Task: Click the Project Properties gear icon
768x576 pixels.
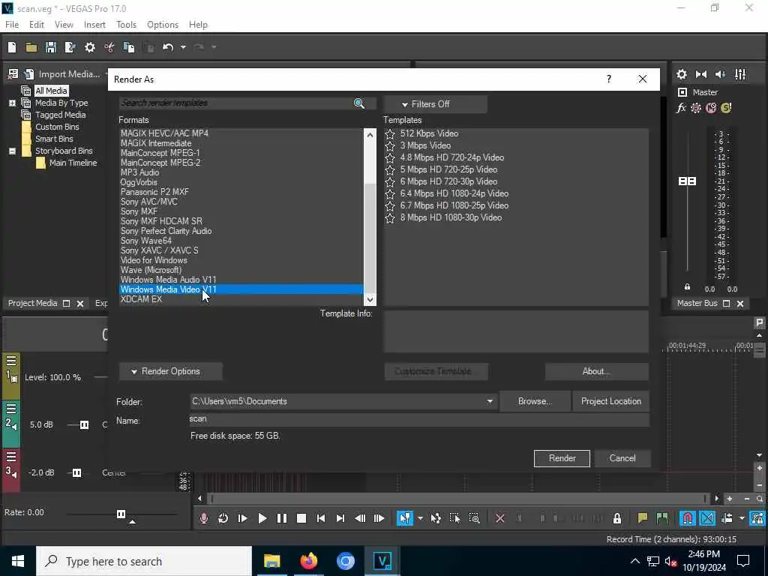Action: [90, 47]
